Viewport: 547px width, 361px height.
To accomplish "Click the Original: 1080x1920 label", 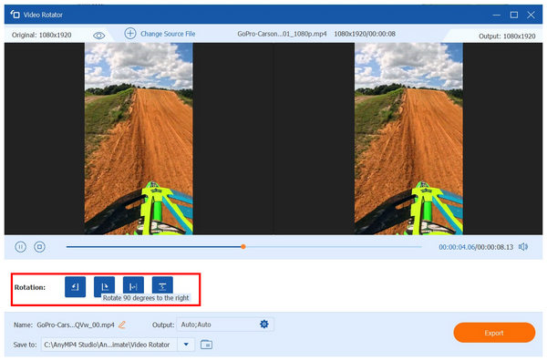I will pyautogui.click(x=42, y=35).
